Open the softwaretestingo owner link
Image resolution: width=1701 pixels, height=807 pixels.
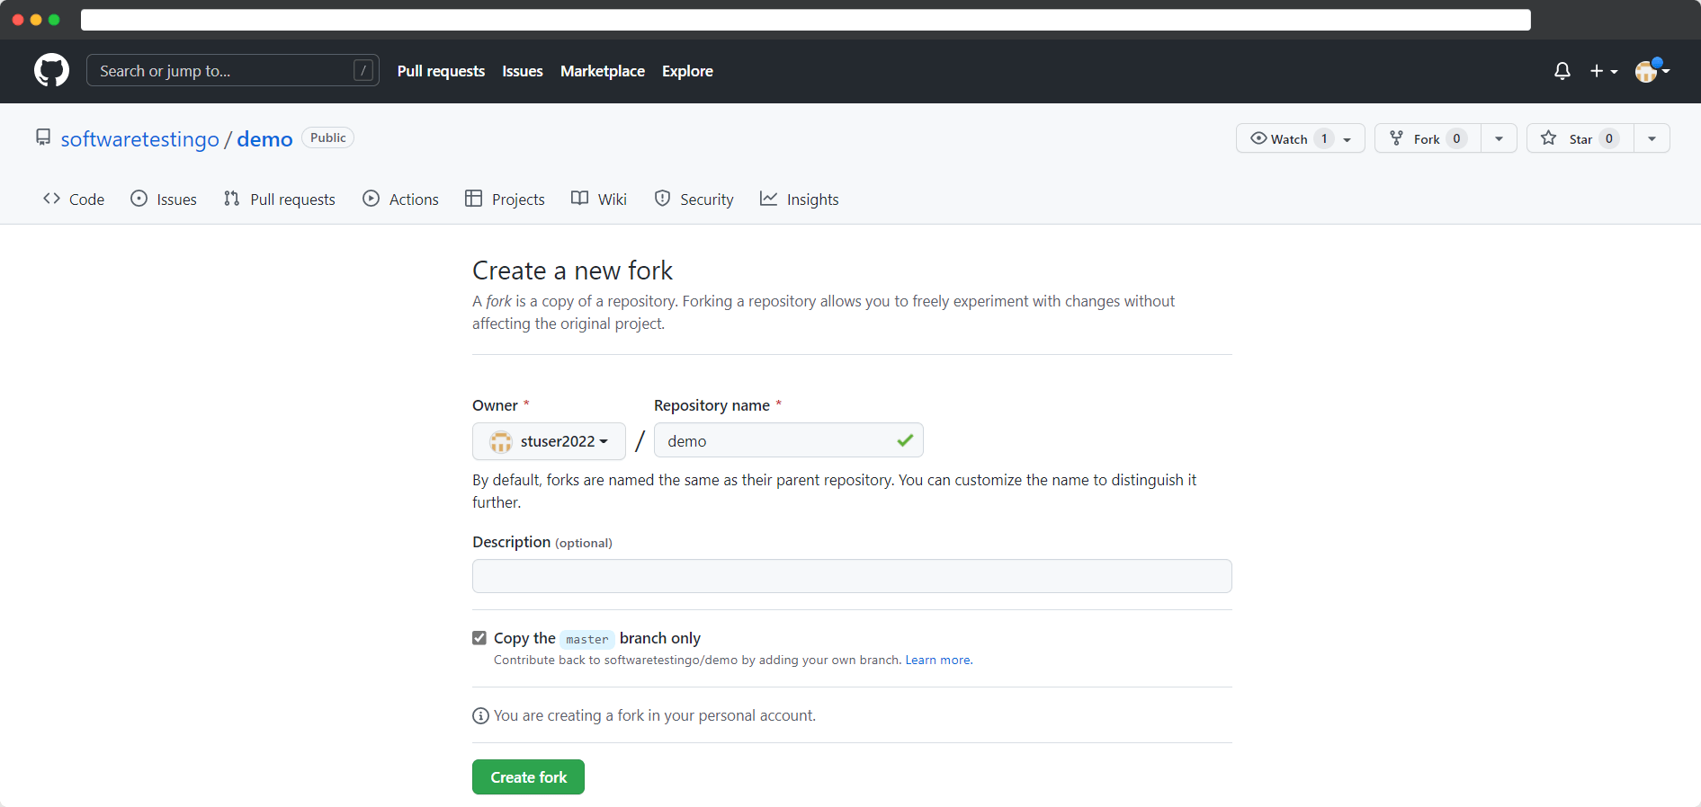pos(140,139)
